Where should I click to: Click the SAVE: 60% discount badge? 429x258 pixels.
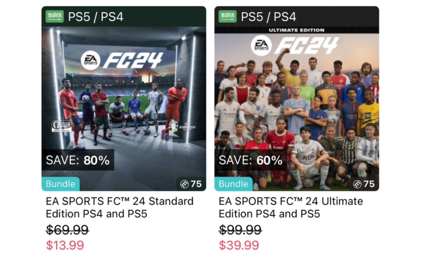coord(251,160)
